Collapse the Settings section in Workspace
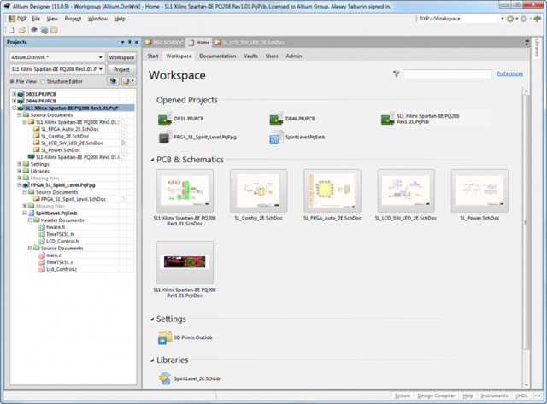This screenshot has width=547, height=404. coord(152,319)
